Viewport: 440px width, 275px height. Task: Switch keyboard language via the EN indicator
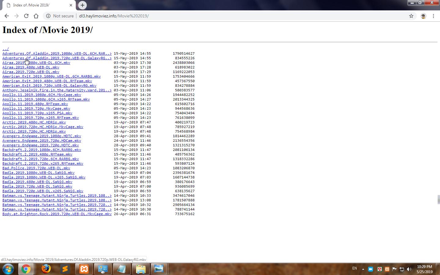pos(354,268)
